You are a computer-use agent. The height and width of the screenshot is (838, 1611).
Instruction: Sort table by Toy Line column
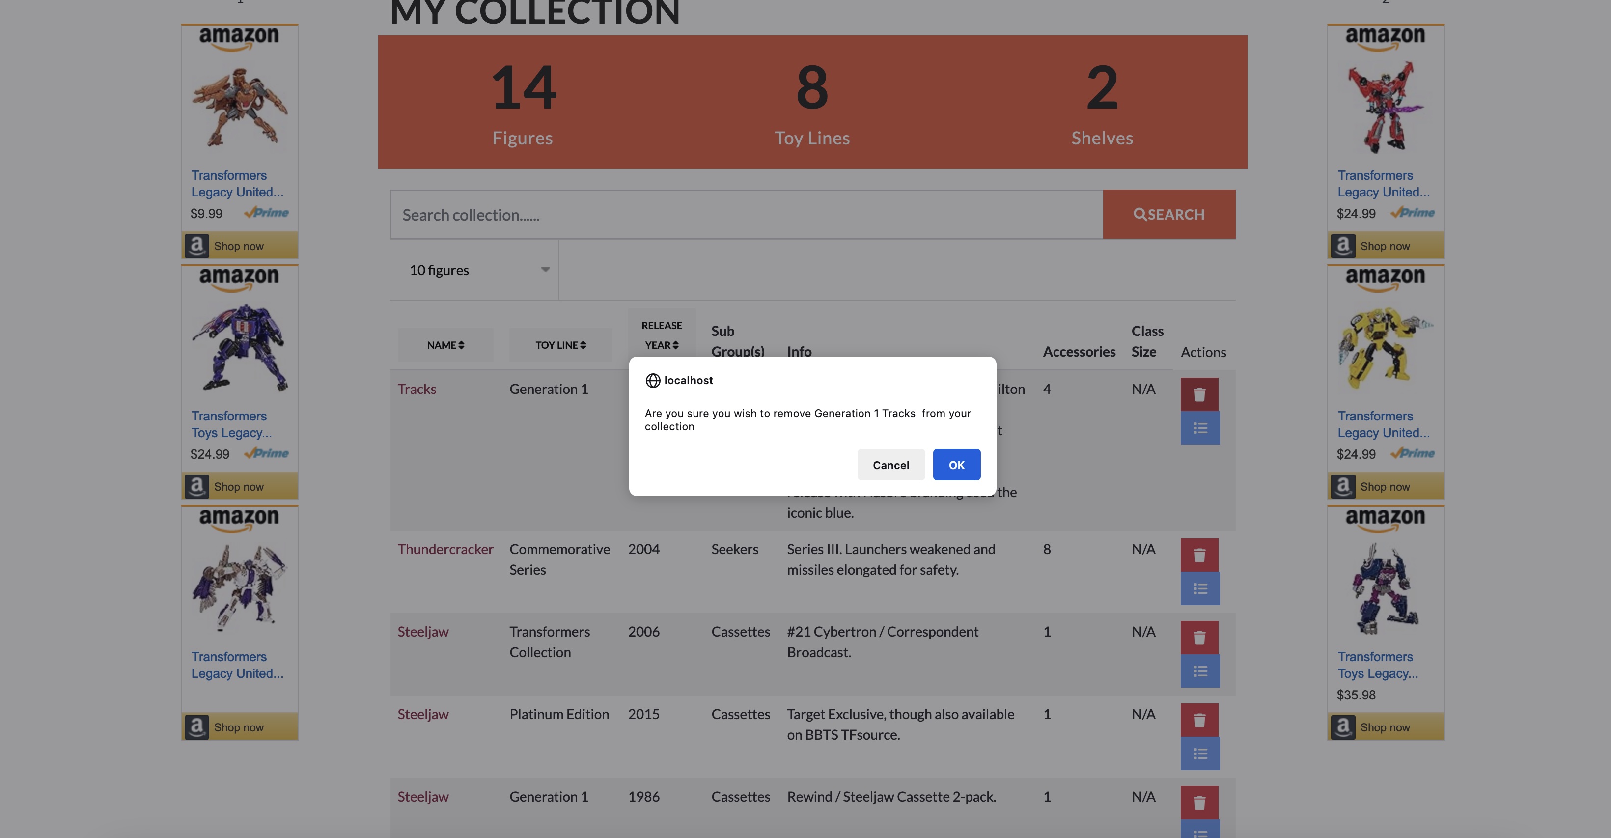point(560,344)
